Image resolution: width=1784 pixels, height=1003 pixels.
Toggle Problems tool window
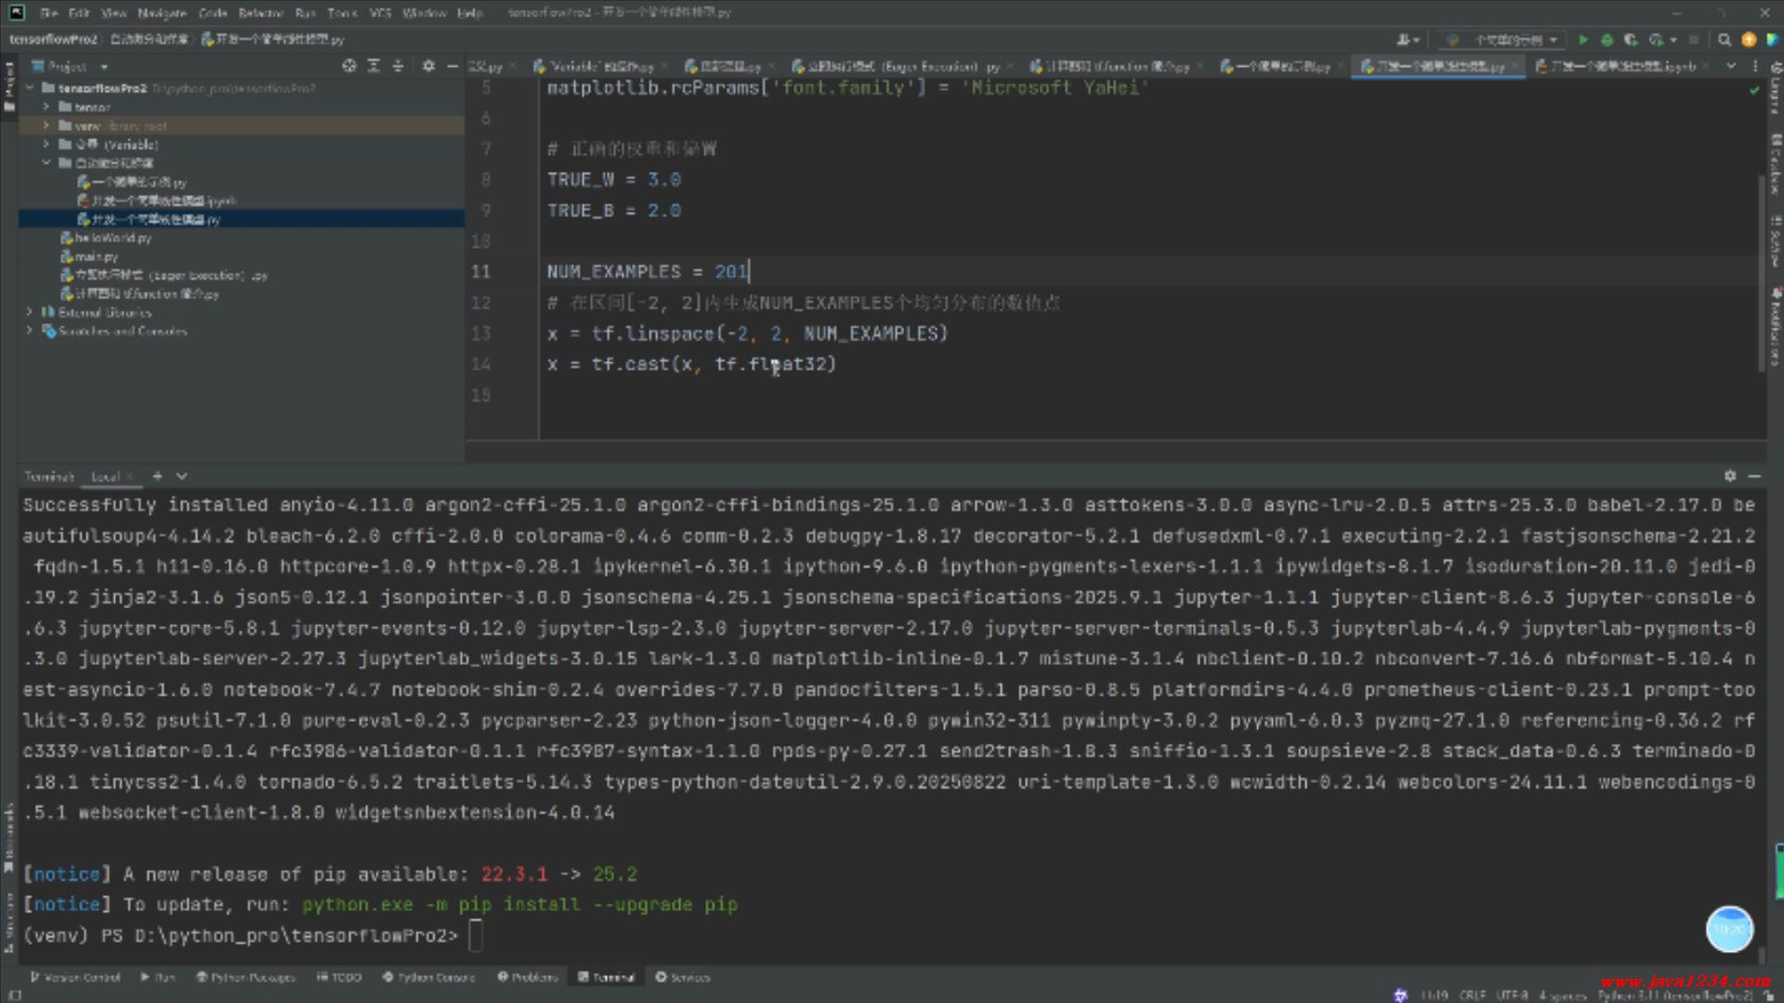point(528,977)
